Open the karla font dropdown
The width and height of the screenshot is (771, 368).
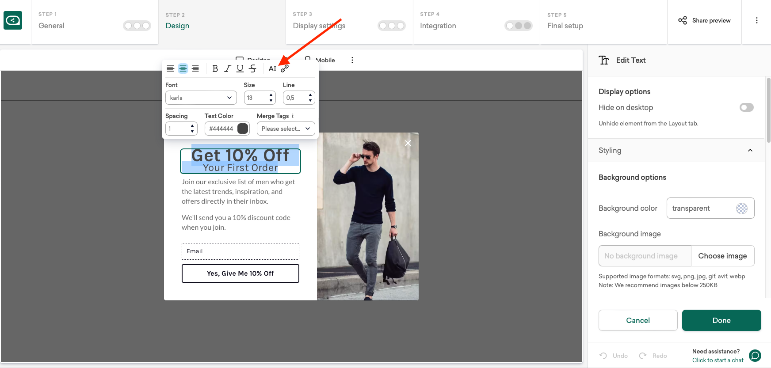[201, 98]
